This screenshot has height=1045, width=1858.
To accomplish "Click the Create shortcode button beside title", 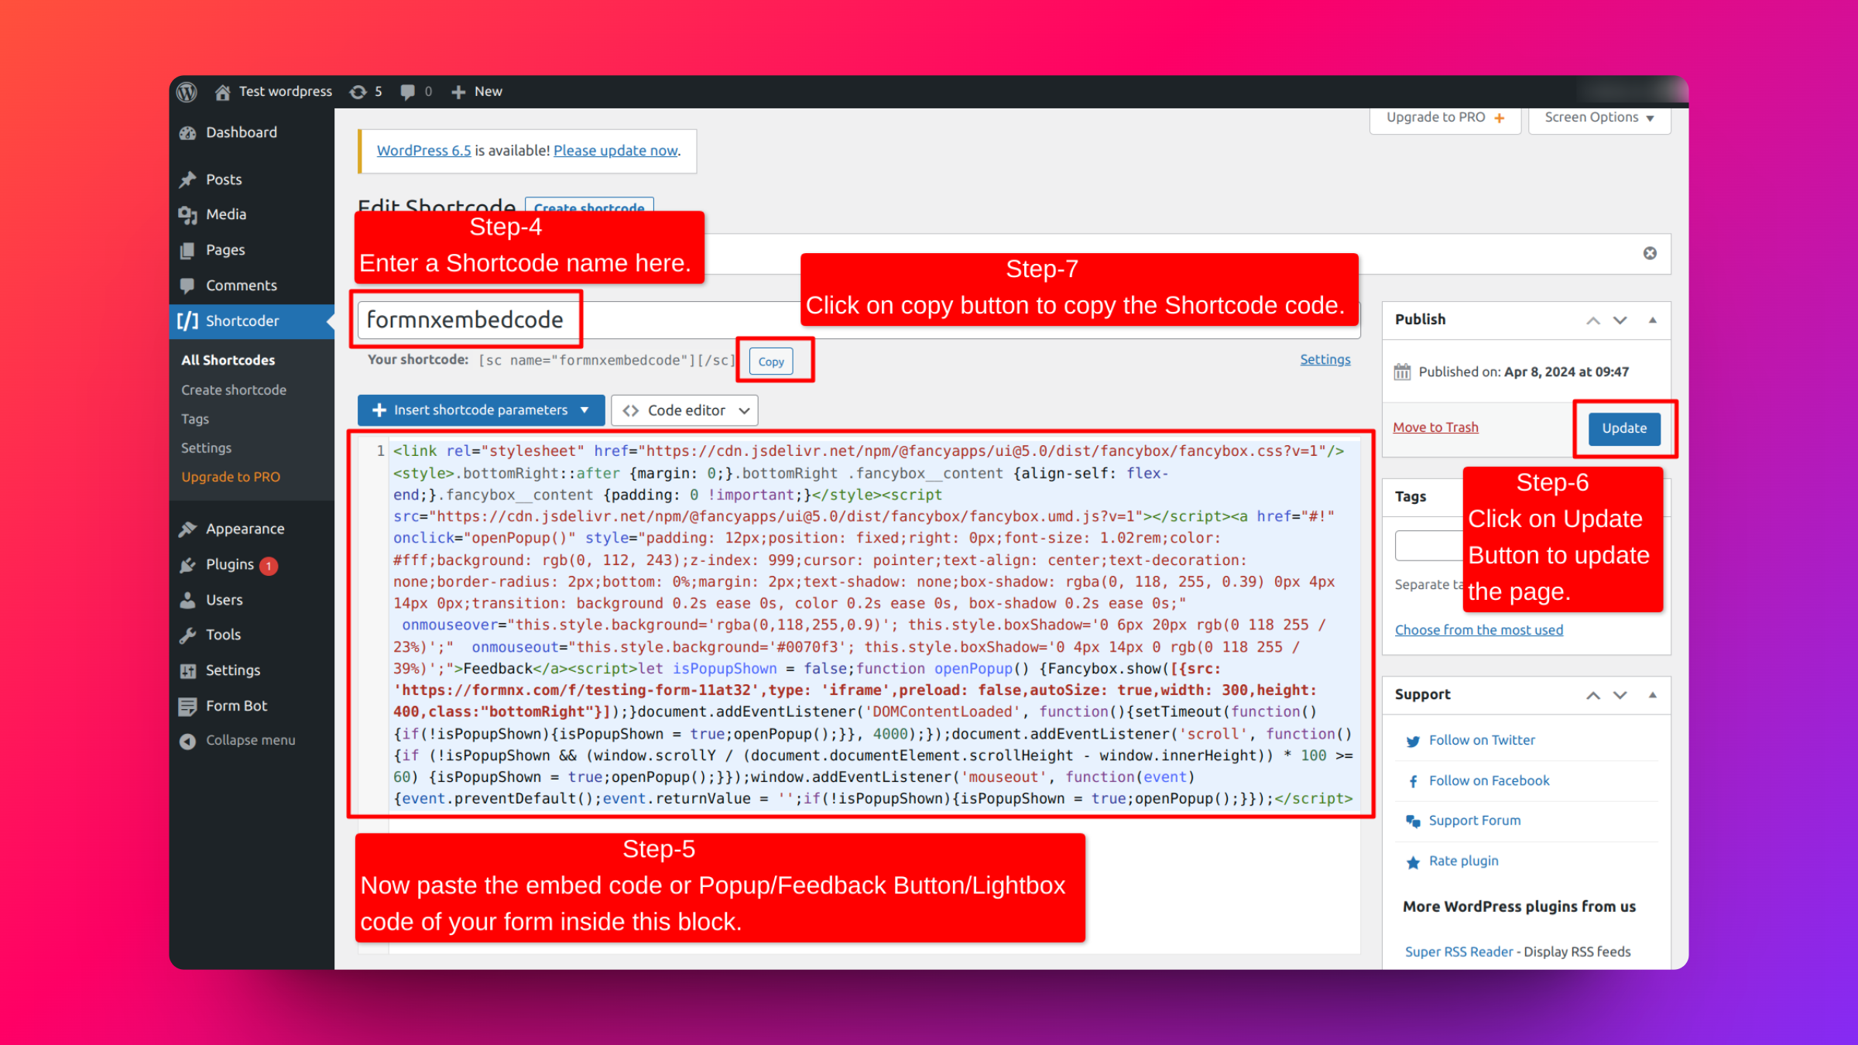I will pyautogui.click(x=589, y=206).
